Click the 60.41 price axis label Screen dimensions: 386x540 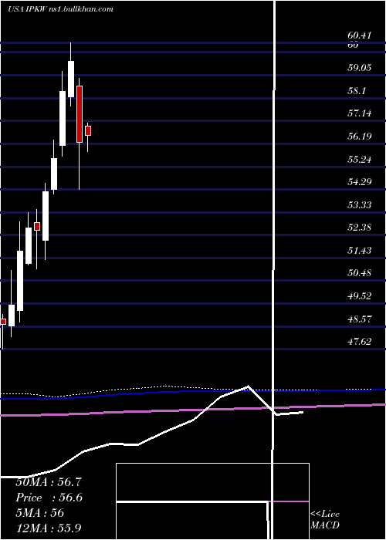[x=360, y=35]
